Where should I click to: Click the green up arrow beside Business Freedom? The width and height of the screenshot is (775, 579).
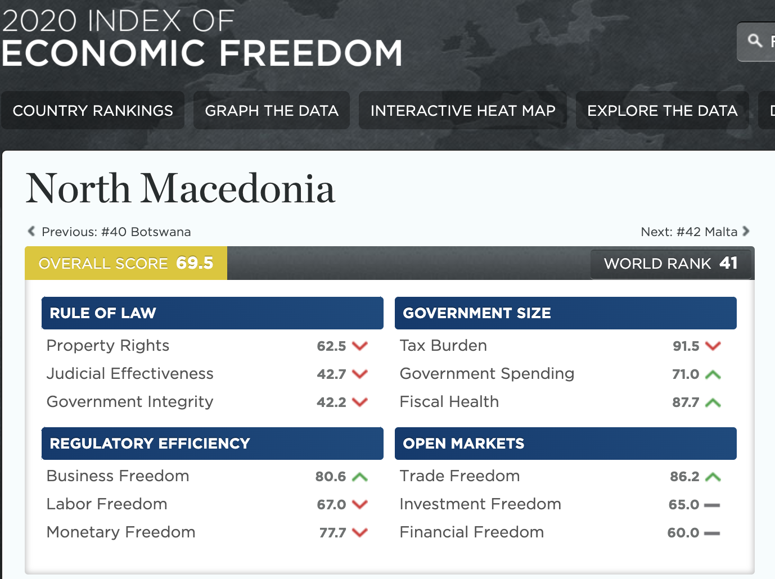tap(359, 477)
